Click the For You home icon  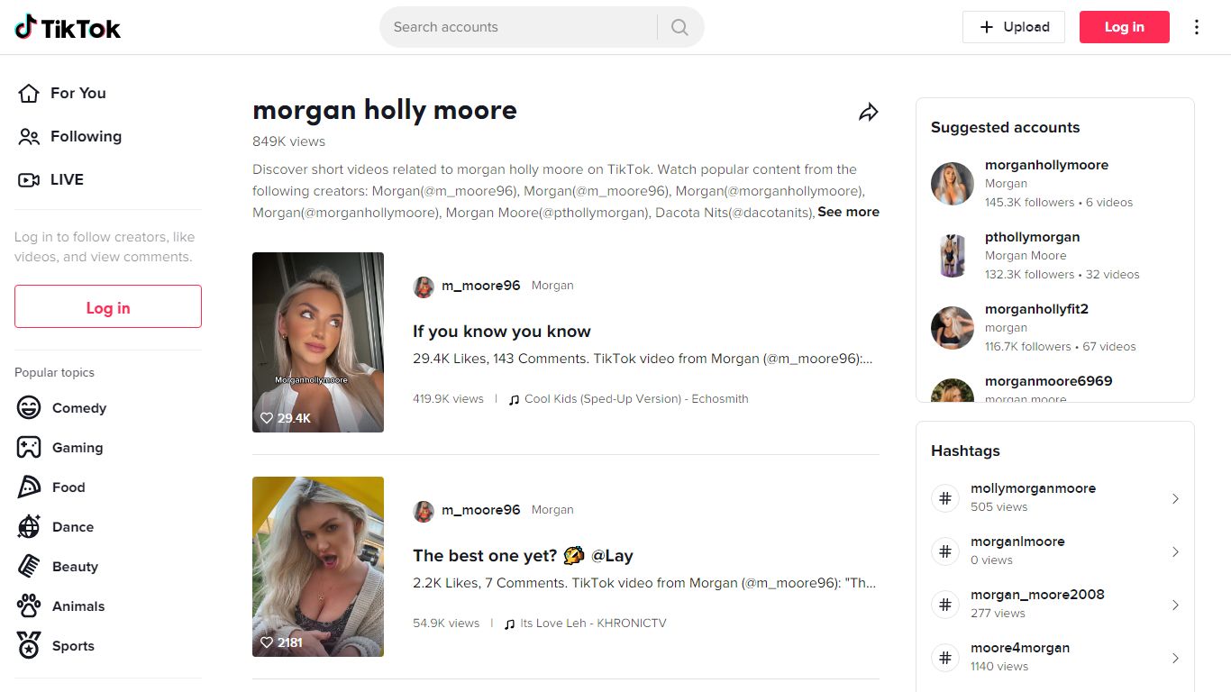[29, 93]
